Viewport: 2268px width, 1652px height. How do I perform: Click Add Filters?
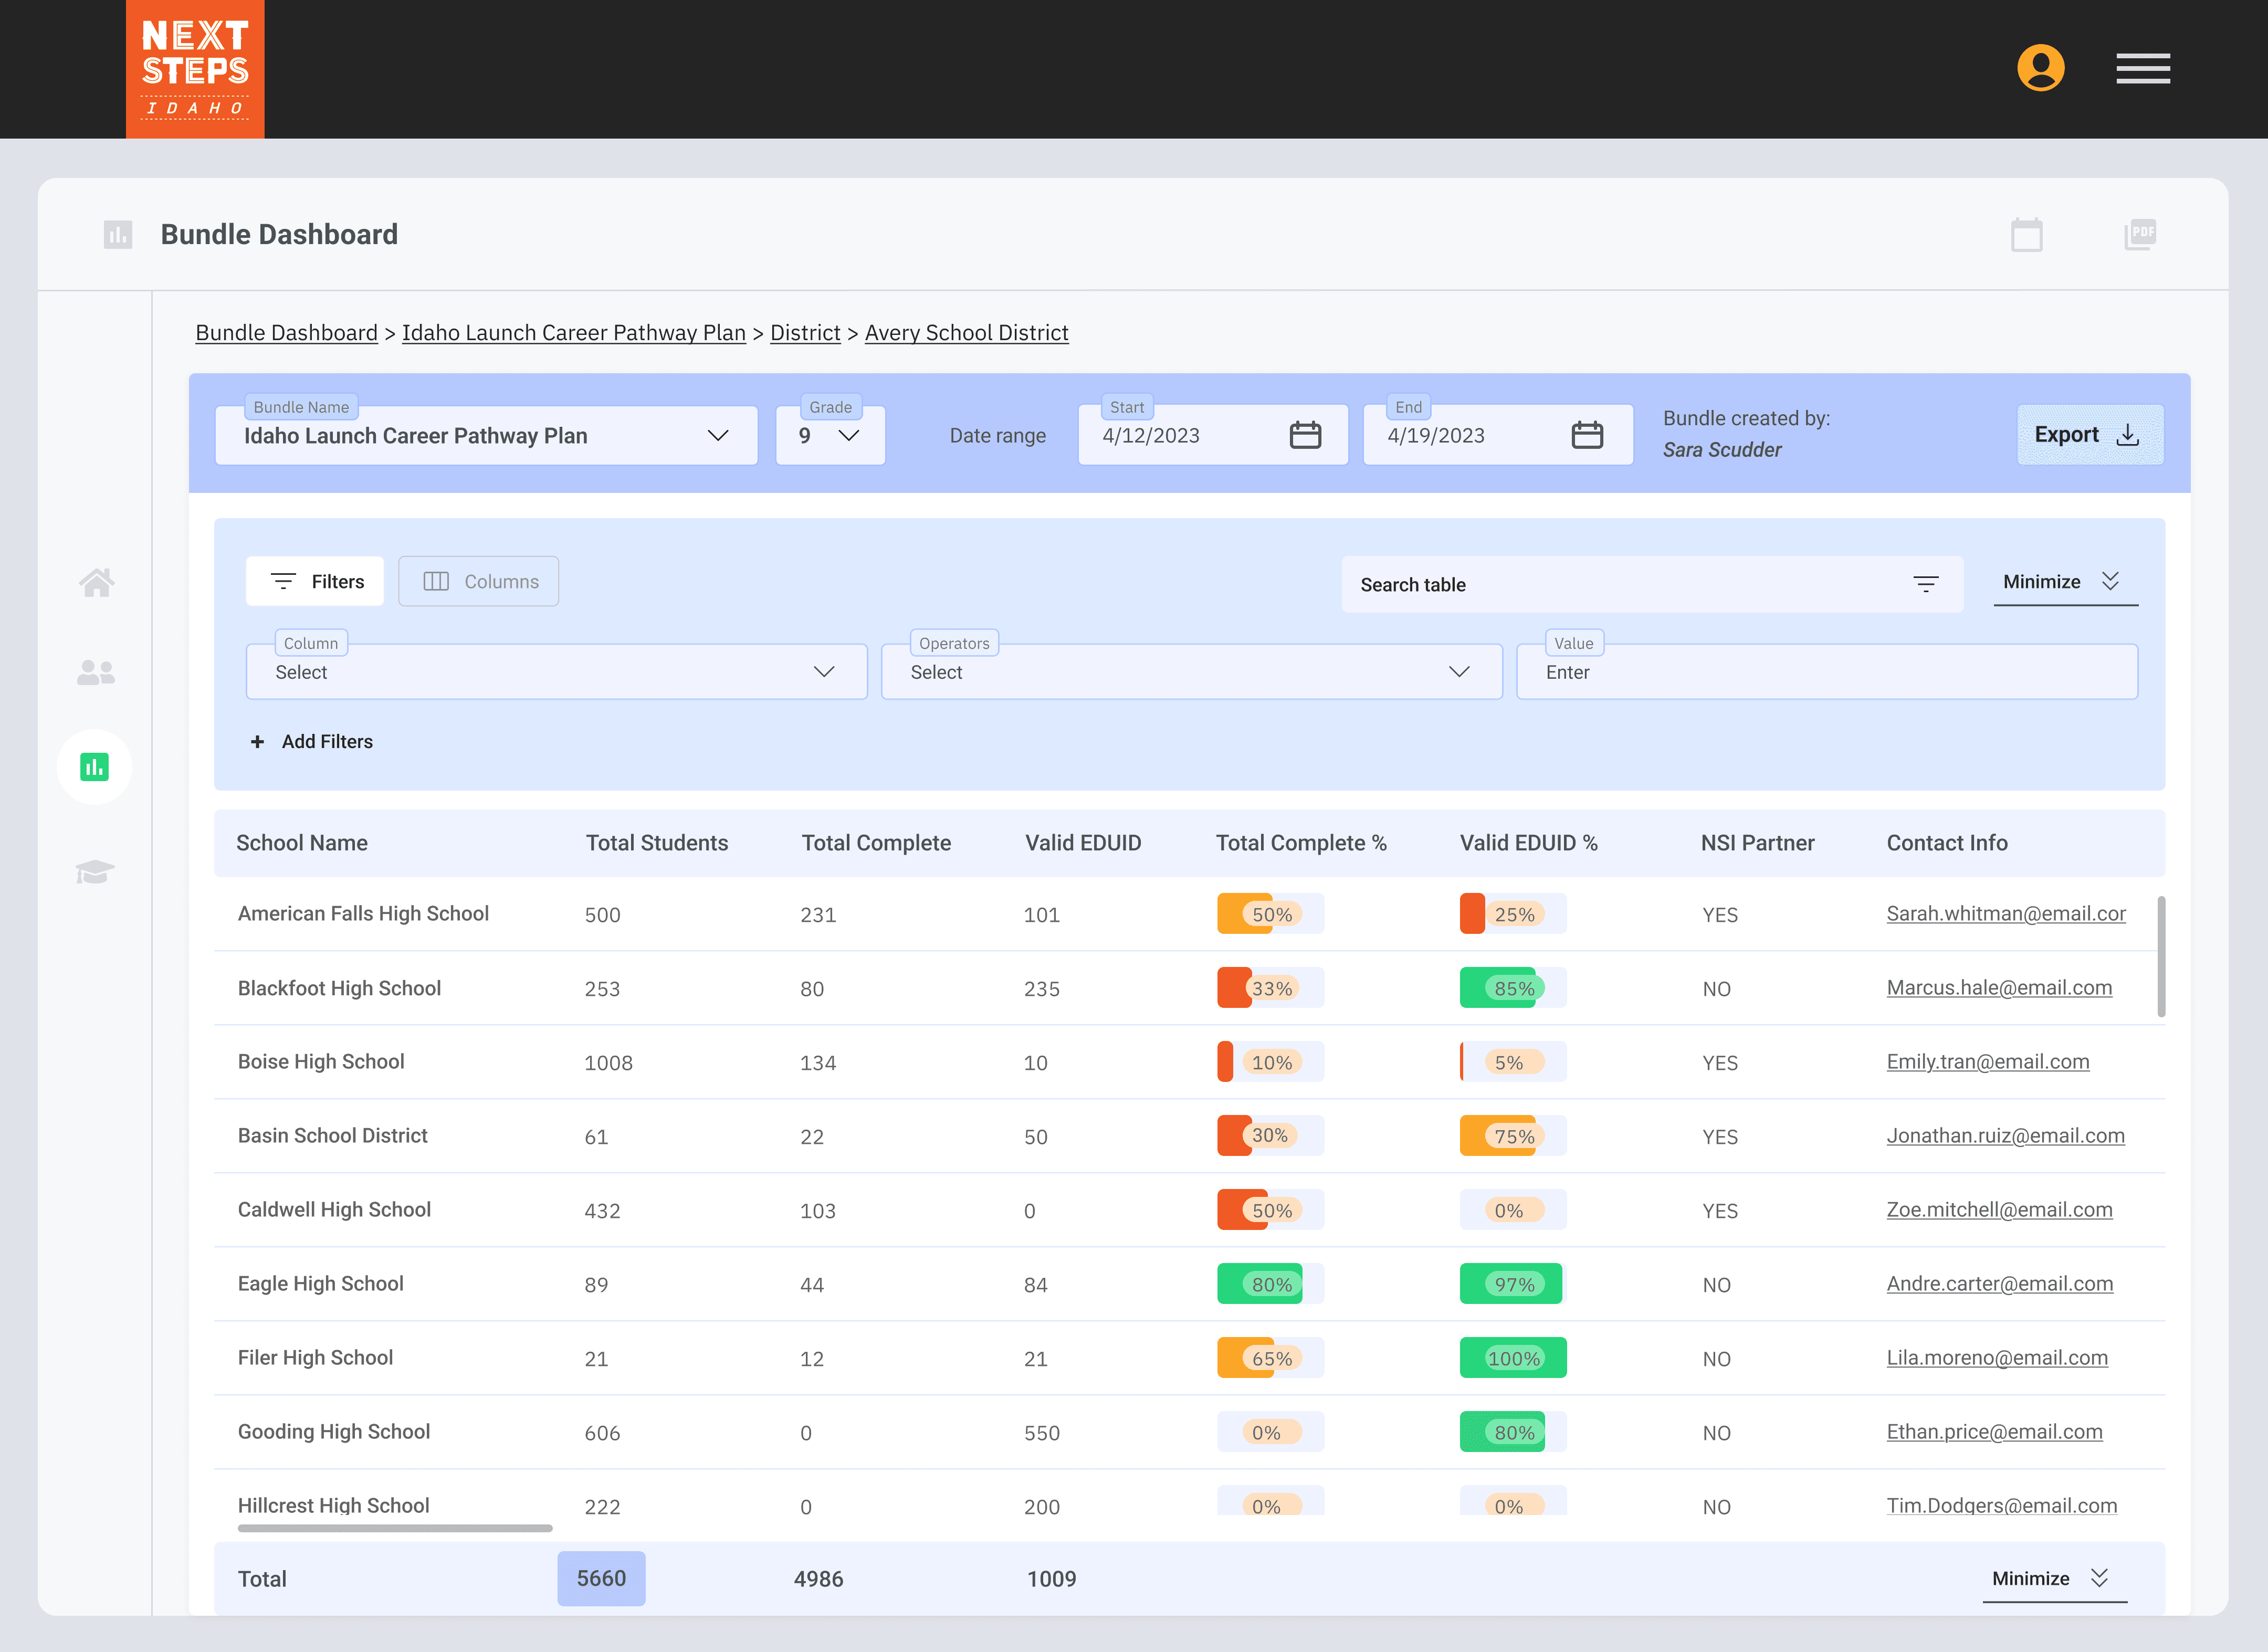312,742
